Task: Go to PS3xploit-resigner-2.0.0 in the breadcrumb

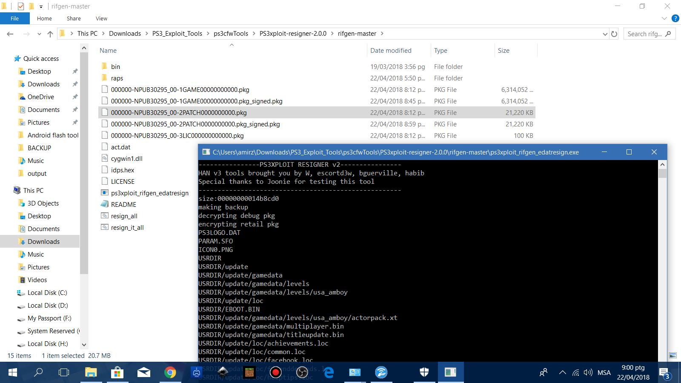Action: coord(293,34)
